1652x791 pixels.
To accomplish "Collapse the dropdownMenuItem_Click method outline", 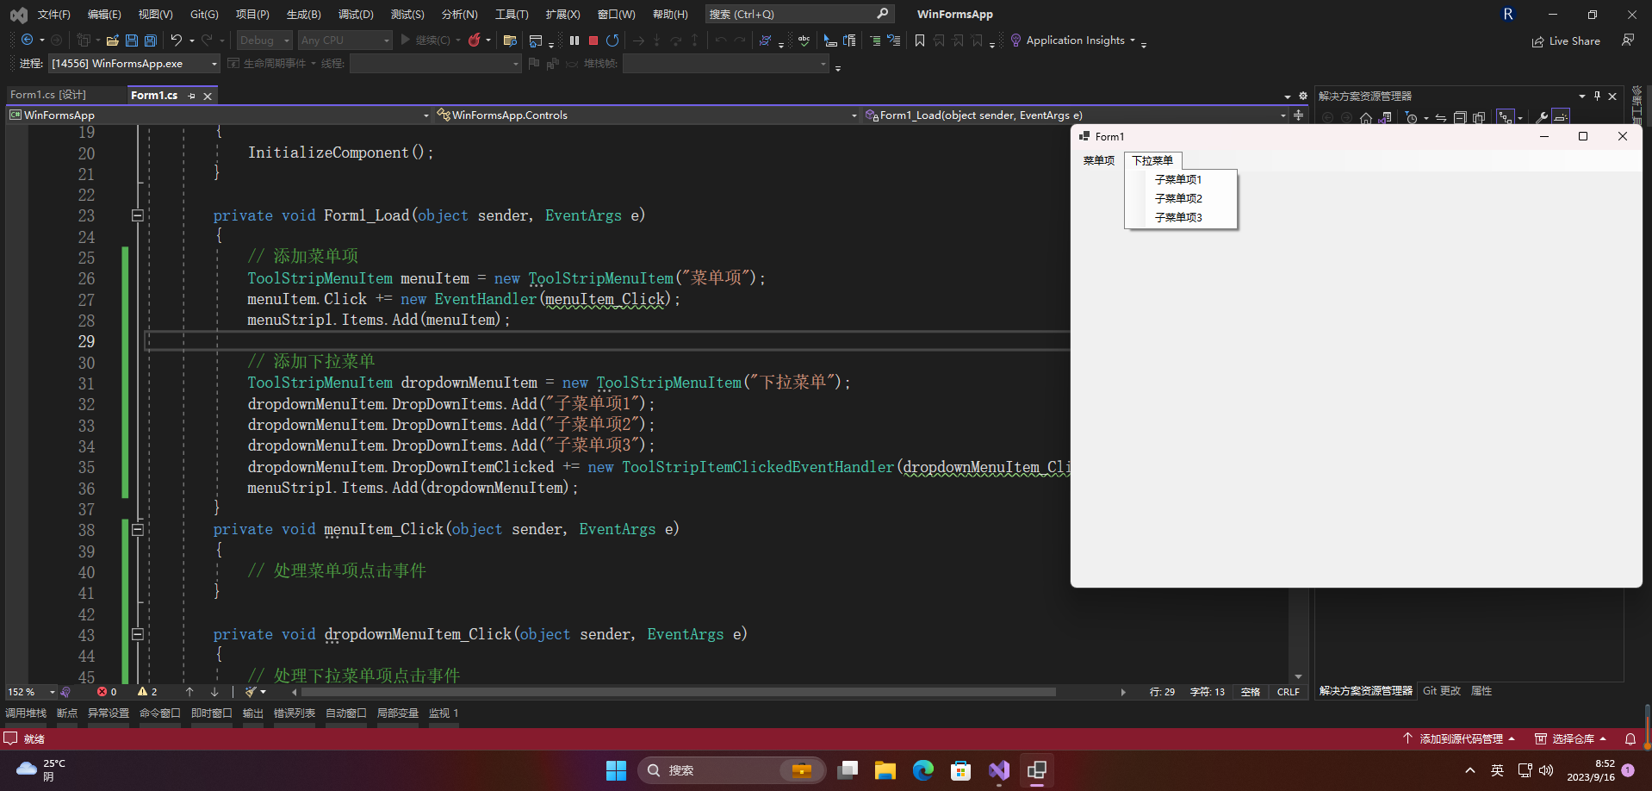I will 138,634.
